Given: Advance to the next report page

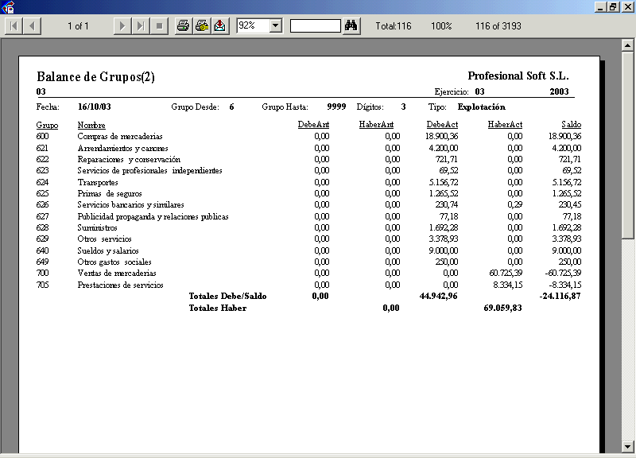Looking at the screenshot, I should point(122,26).
